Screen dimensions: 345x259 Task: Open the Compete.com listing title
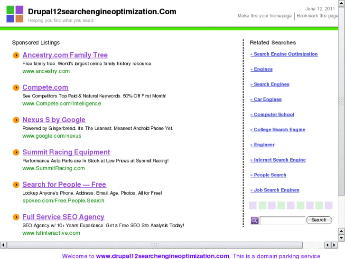click(46, 87)
